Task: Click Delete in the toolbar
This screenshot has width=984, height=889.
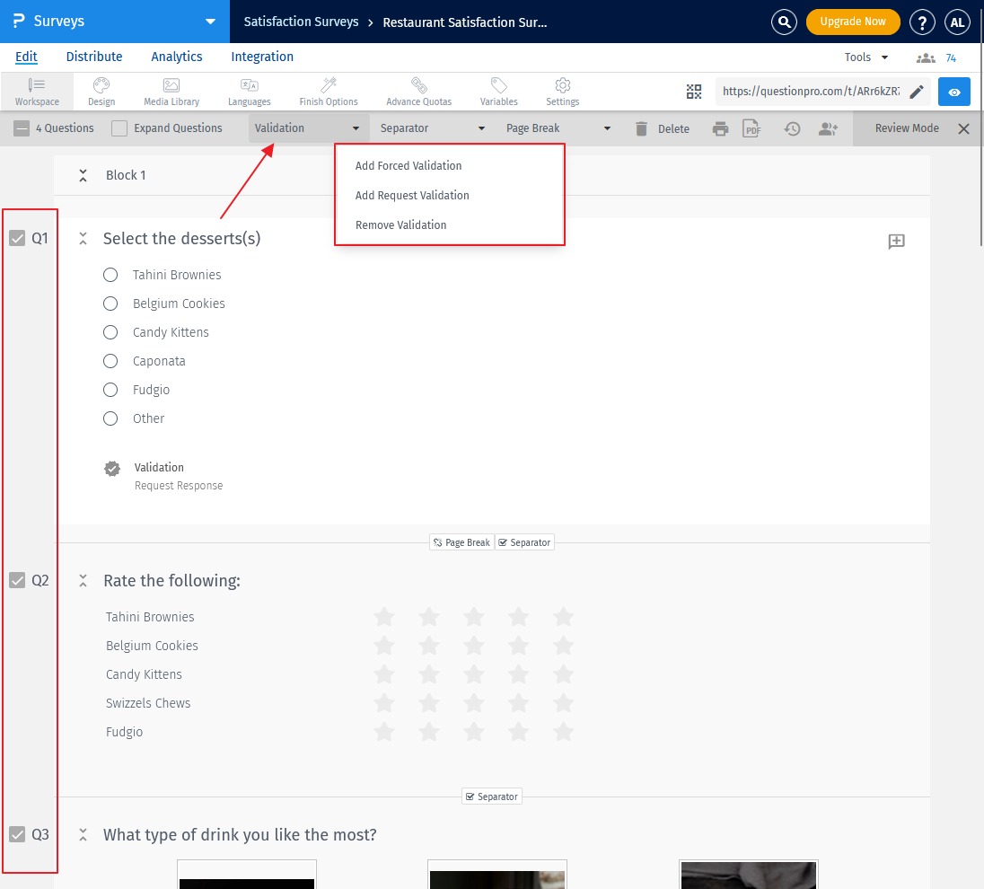Action: click(664, 128)
